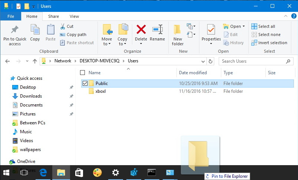Click the red Delete icon
This screenshot has height=180, width=298.
pyautogui.click(x=141, y=30)
